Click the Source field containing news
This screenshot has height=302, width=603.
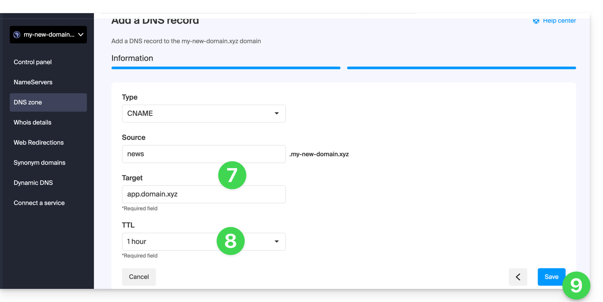point(203,154)
